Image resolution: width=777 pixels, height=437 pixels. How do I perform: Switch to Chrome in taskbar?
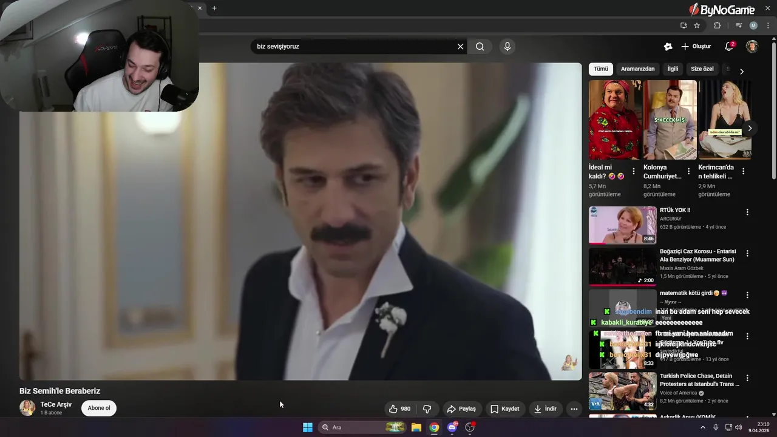pos(434,427)
